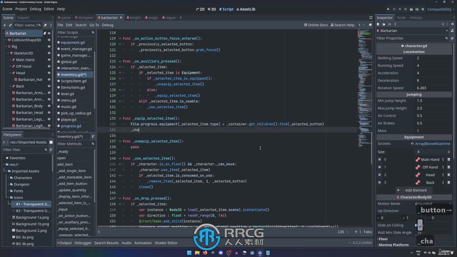
Task: Open the script attached to Barbarian node
Action: pyautogui.click(x=45, y=33)
